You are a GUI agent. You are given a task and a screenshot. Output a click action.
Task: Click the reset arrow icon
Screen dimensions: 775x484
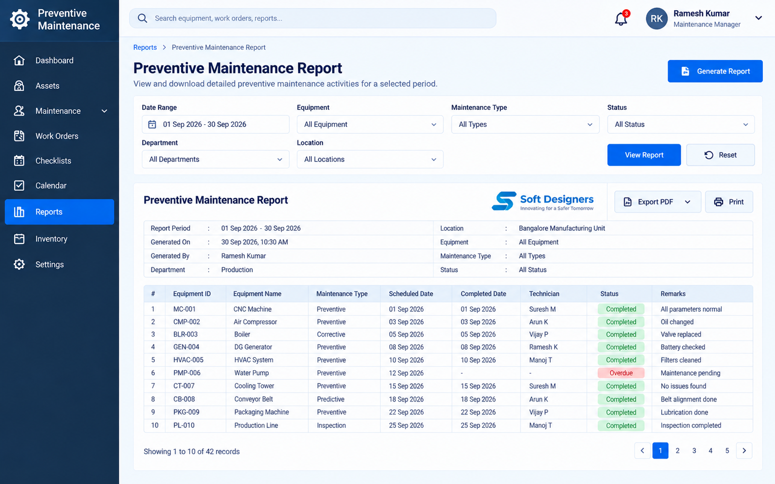(x=709, y=155)
